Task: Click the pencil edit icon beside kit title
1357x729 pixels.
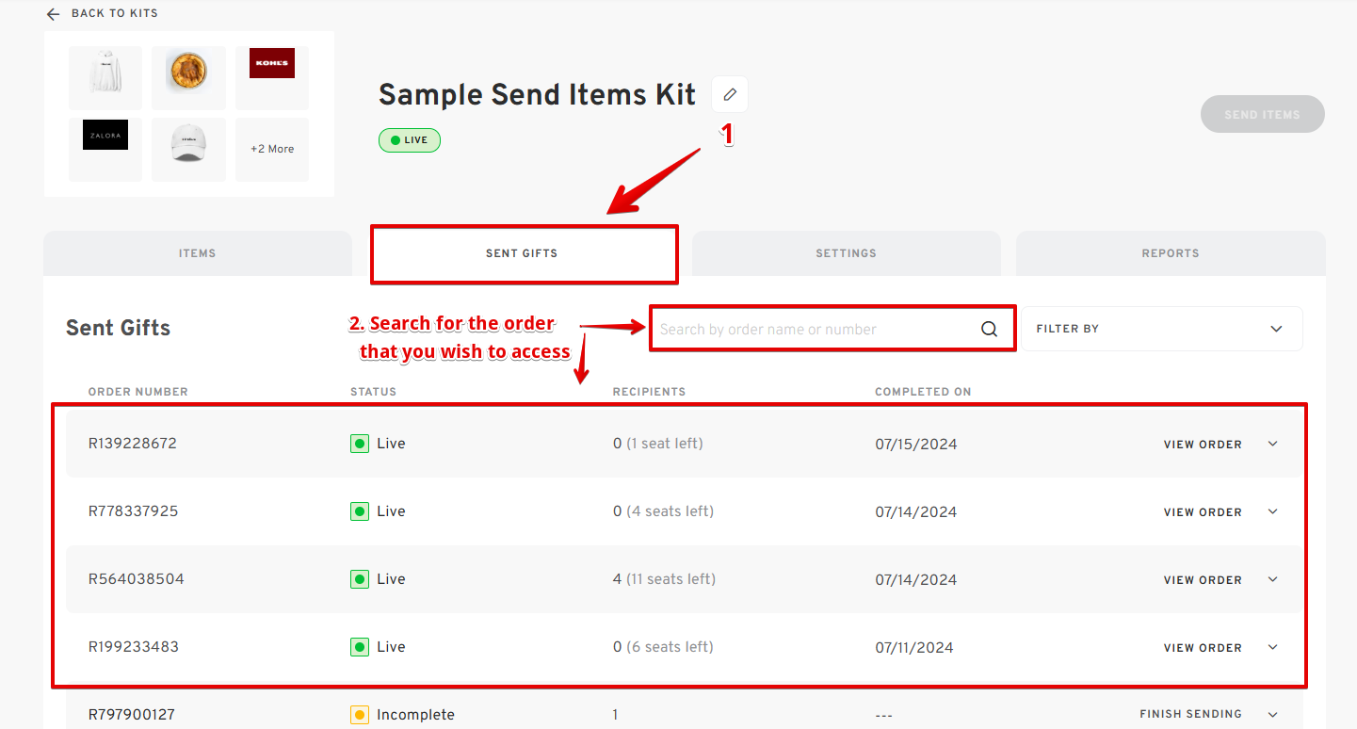Action: coord(730,95)
